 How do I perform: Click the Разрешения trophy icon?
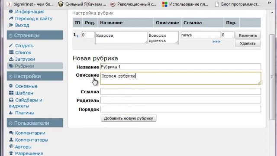point(11,153)
